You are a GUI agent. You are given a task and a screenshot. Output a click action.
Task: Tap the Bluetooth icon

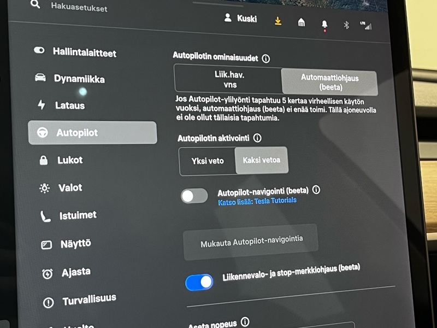[x=346, y=25]
